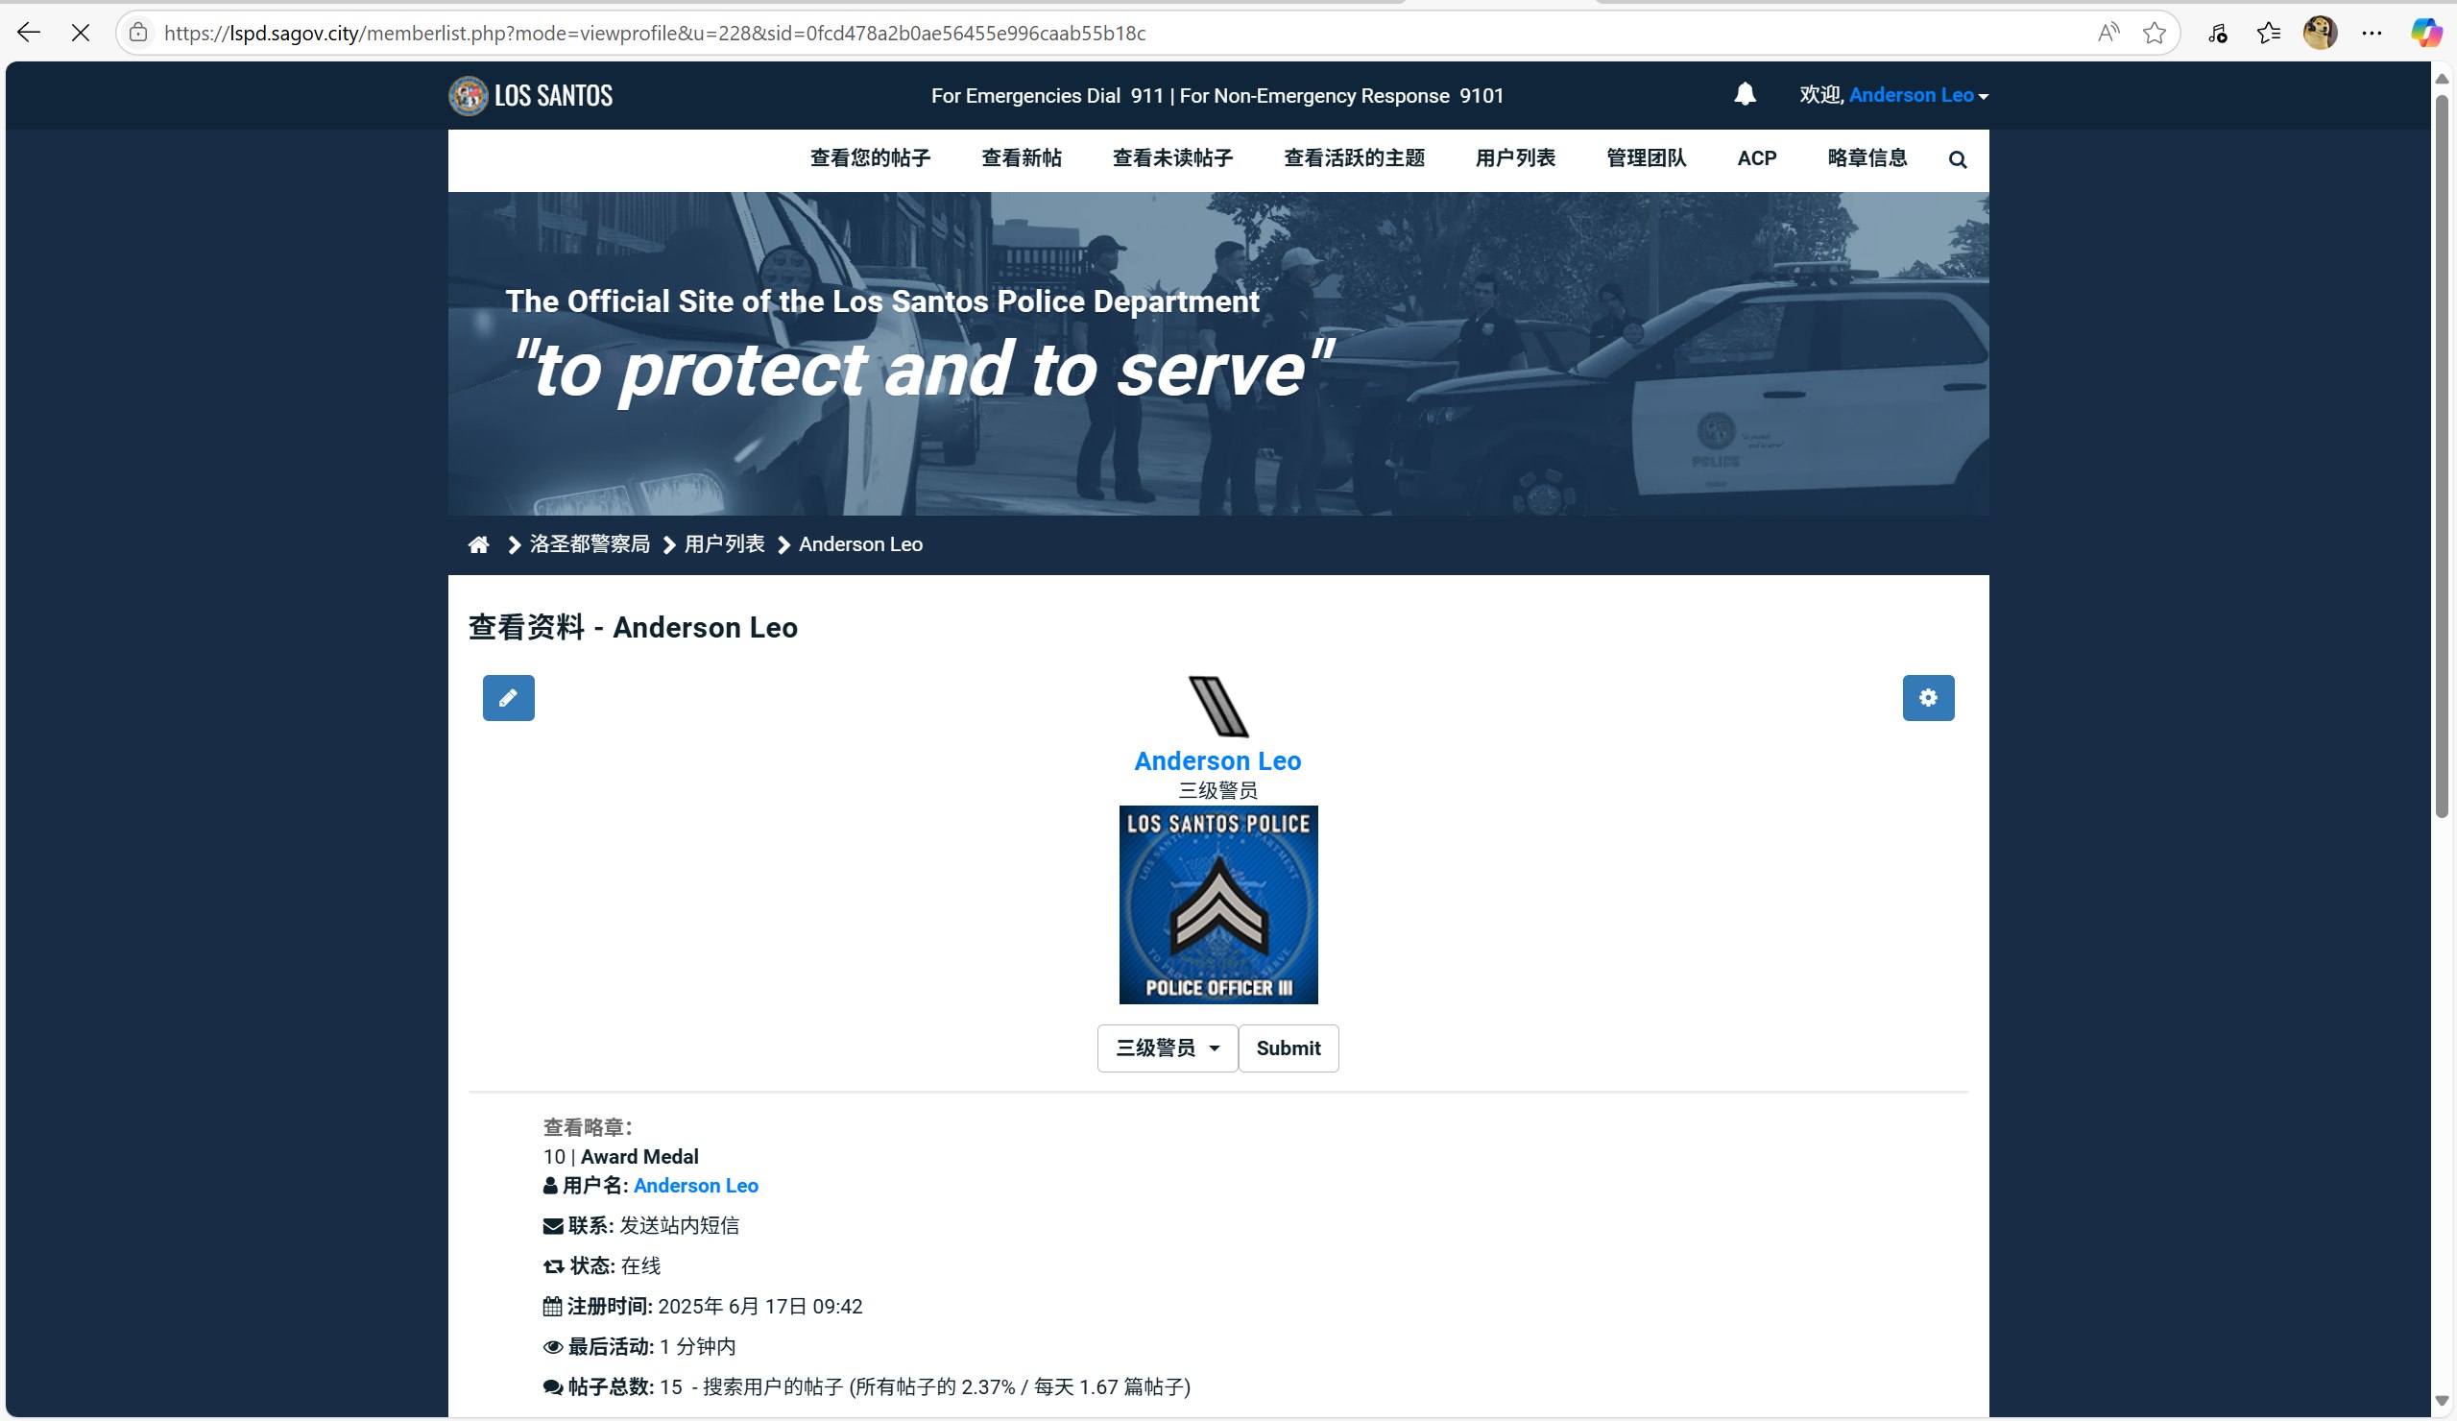This screenshot has height=1421, width=2457.
Task: Open the Favorites list icon
Action: tap(2269, 34)
